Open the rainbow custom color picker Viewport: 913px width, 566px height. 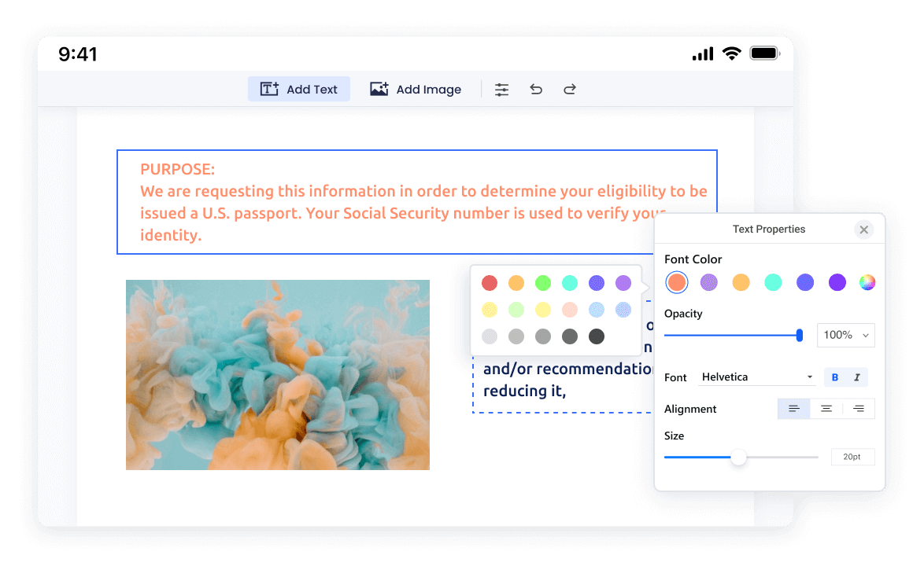coord(867,283)
